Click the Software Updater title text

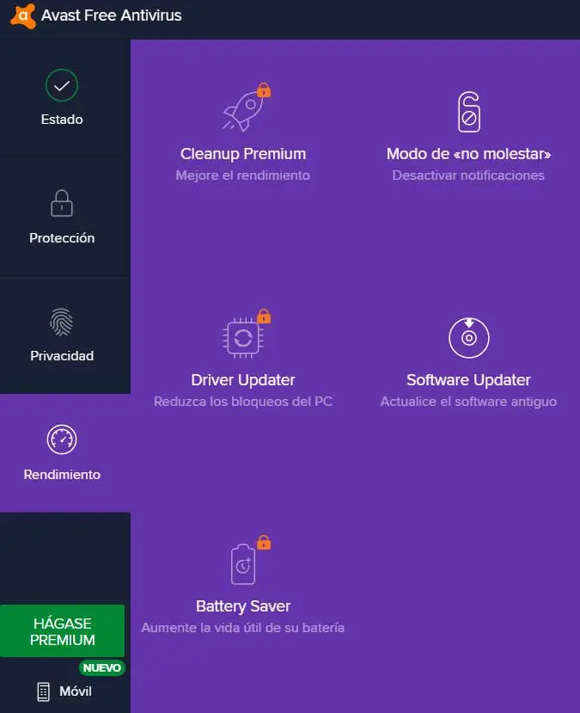click(x=468, y=379)
